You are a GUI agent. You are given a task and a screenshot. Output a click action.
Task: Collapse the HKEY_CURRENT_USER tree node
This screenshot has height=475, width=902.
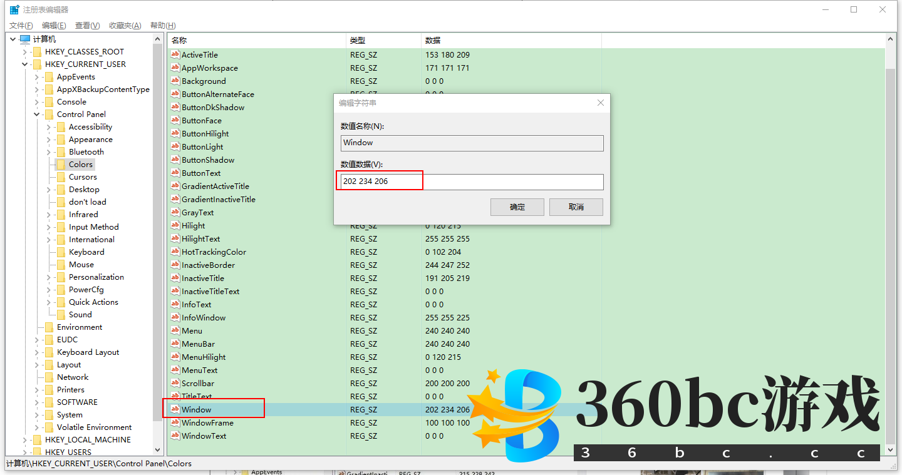click(x=25, y=64)
